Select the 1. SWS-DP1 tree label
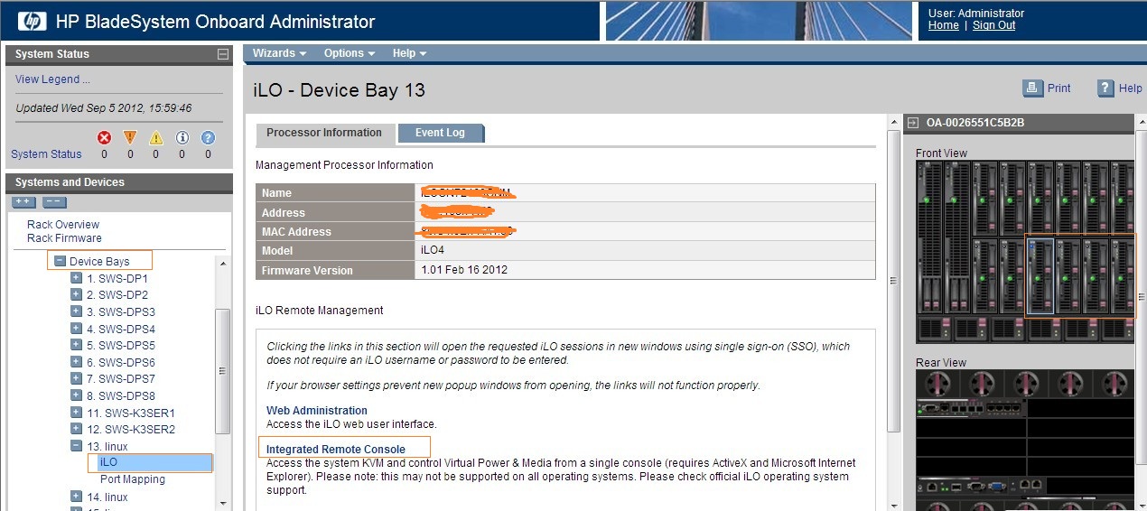Screen dimensions: 1147x511 pos(117,278)
